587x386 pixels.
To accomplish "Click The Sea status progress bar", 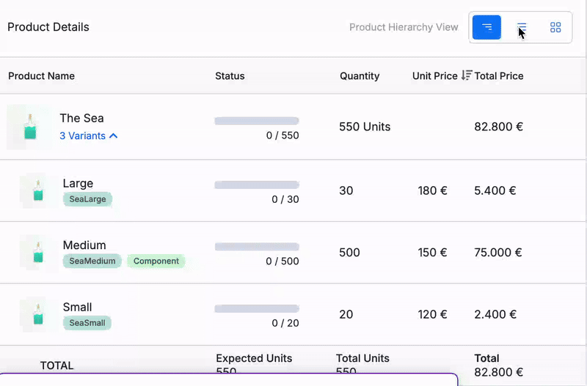I will pos(257,121).
